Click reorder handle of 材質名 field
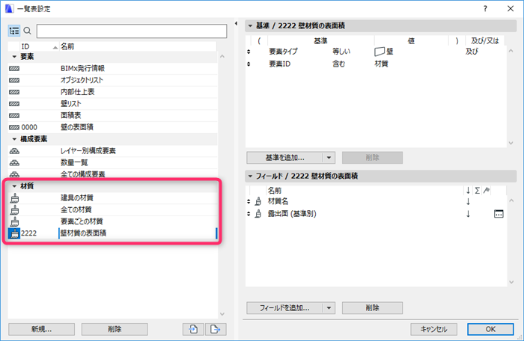This screenshot has height=341, width=524. 249,201
